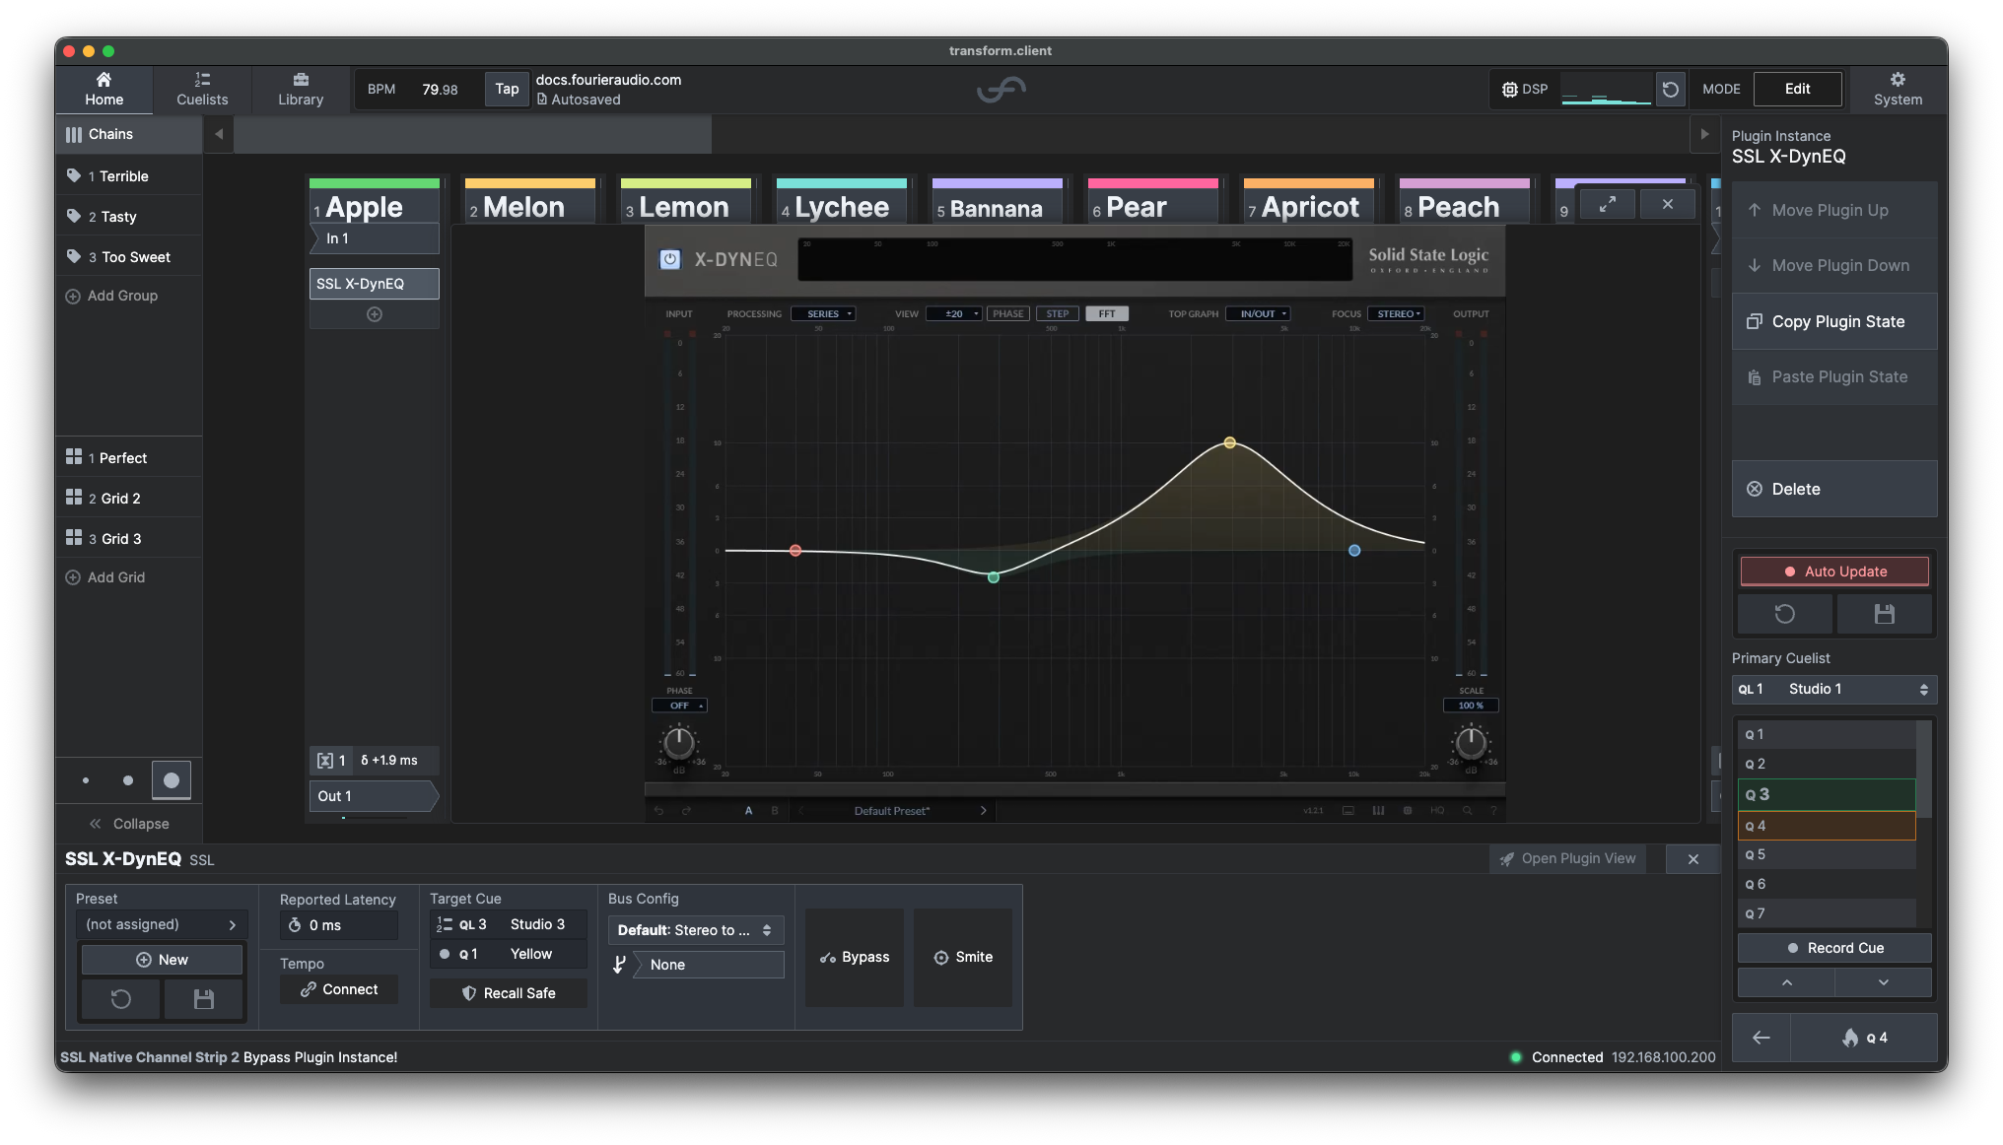Screen dimensions: 2003x1145
Task: Click the input gain knob
Action: [x=679, y=742]
